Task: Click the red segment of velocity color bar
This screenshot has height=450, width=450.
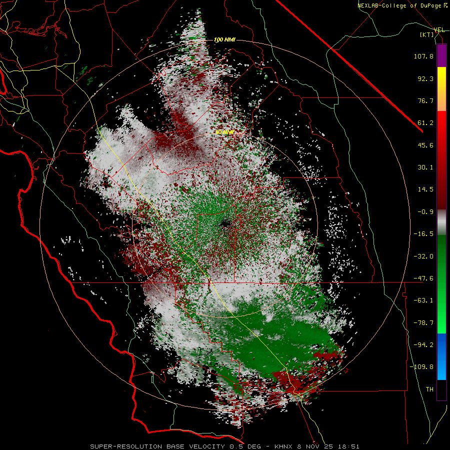Action: tap(441, 160)
